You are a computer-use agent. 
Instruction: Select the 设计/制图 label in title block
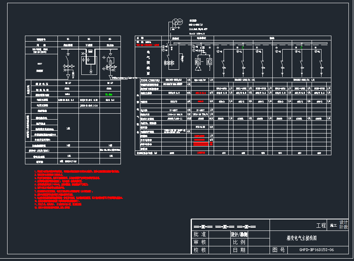pyautogui.click(x=239, y=234)
